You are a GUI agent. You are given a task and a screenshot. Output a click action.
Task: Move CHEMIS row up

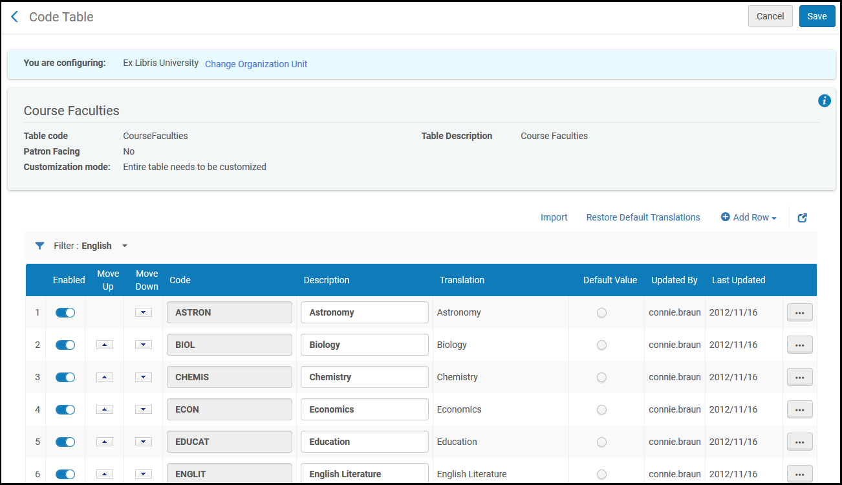tap(105, 377)
